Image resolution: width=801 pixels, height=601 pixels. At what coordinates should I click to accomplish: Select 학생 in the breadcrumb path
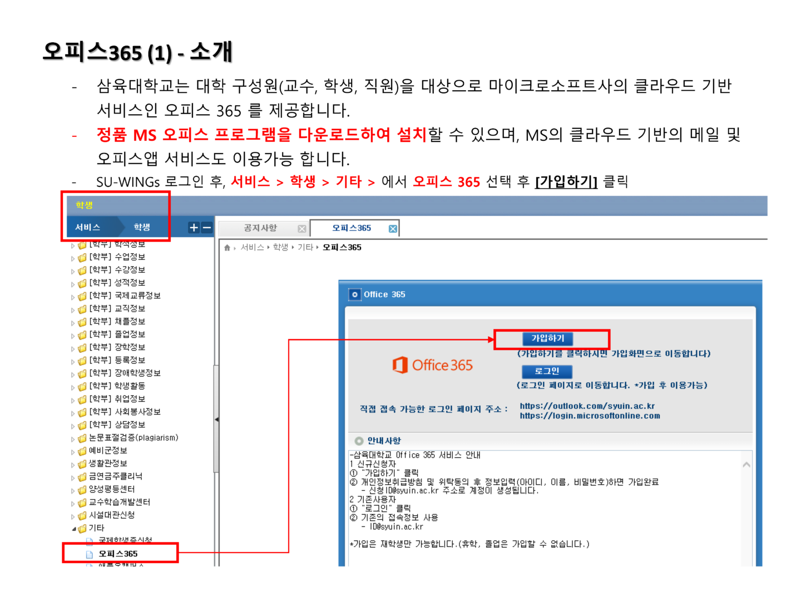[281, 247]
